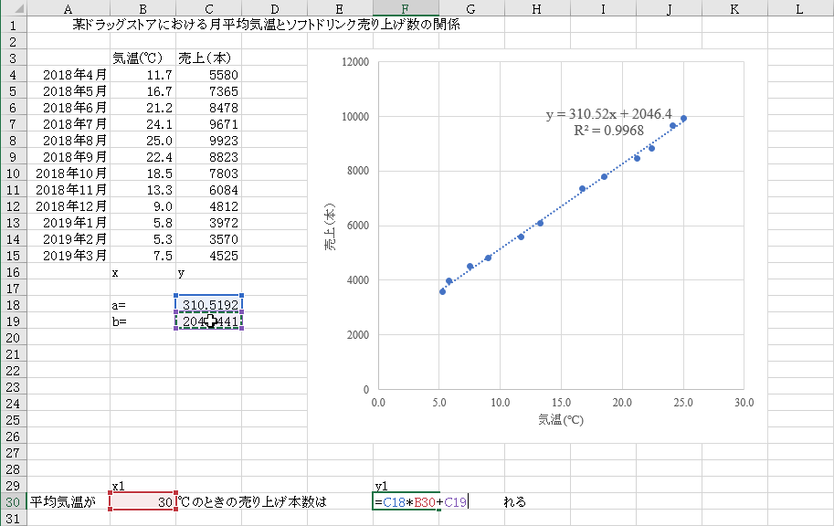834x526 pixels.
Task: Select row header 16
Action: pyautogui.click(x=13, y=272)
